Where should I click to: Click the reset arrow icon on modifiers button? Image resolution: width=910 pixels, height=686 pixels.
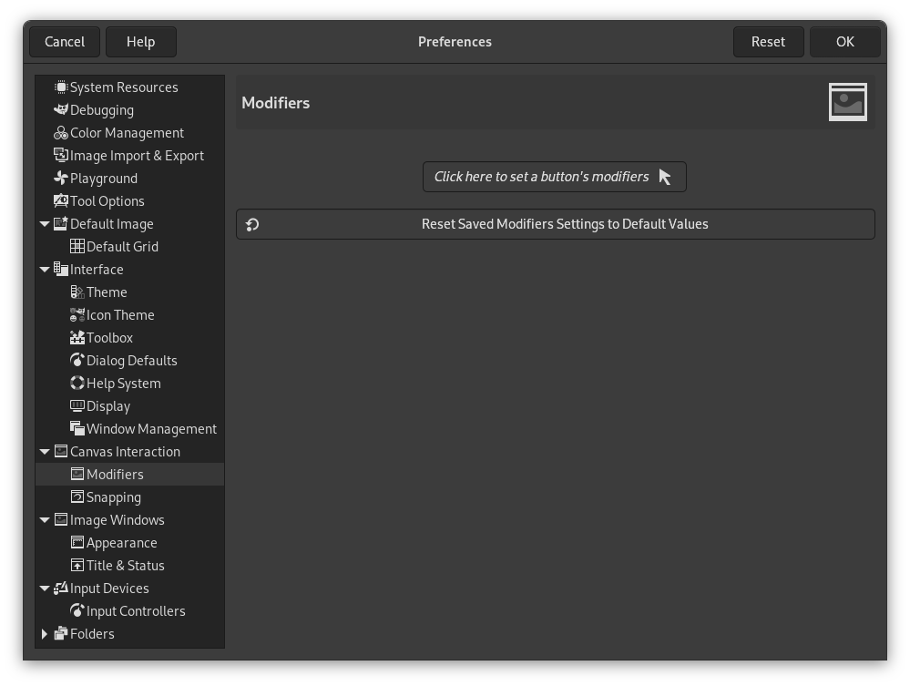252,223
